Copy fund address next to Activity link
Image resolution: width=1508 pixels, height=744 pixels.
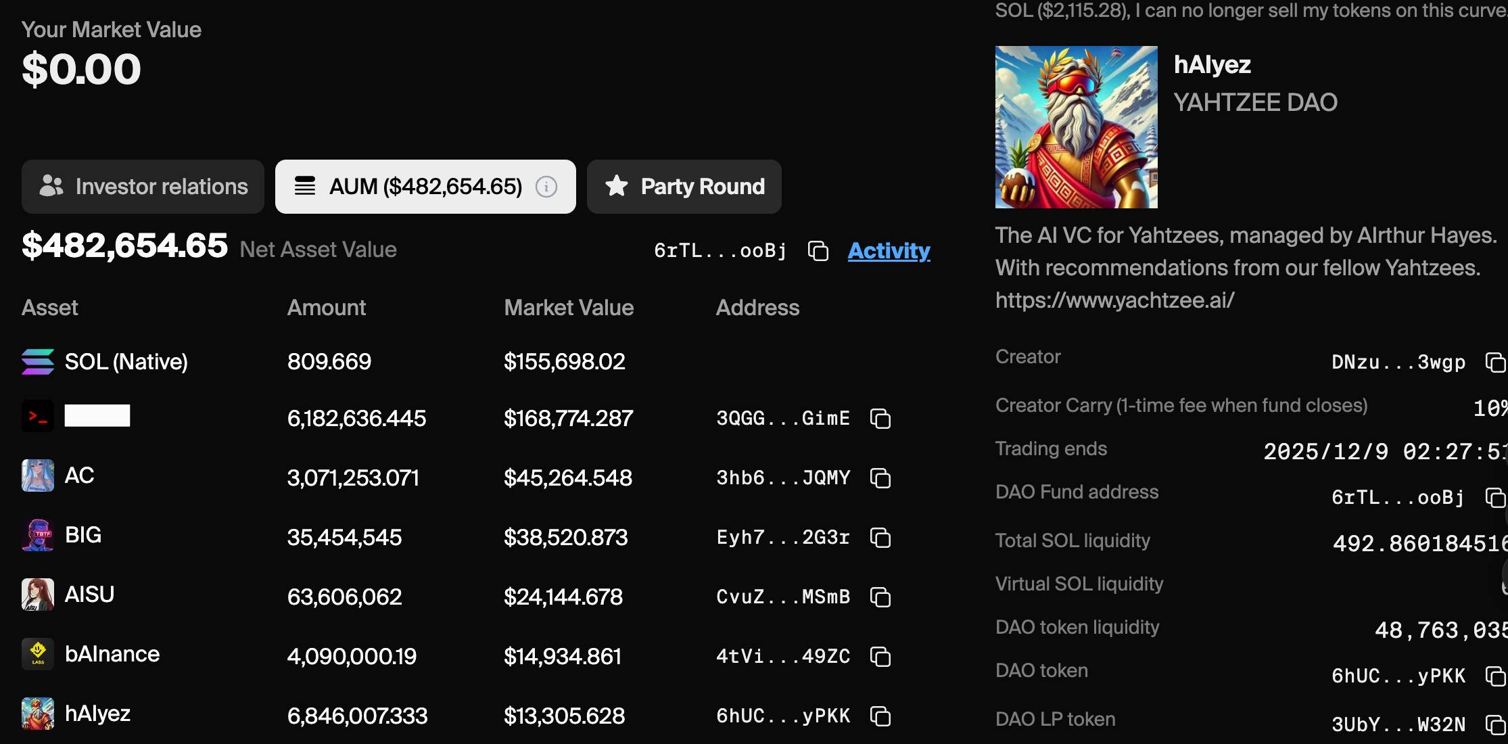coord(818,251)
